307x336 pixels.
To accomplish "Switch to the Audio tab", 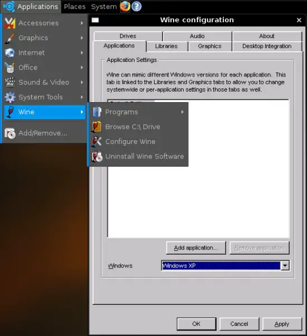I will coord(197,36).
